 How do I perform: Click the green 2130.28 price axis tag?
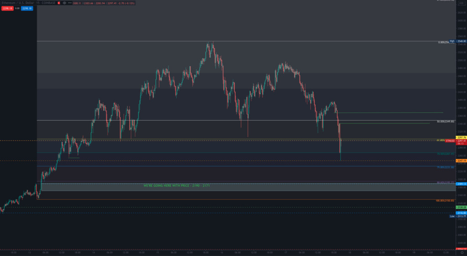461,207
